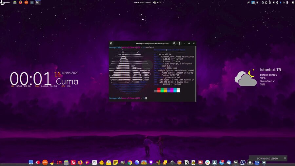Open the terminal launcher in top panel
The height and width of the screenshot is (166, 295).
(x=38, y=2)
